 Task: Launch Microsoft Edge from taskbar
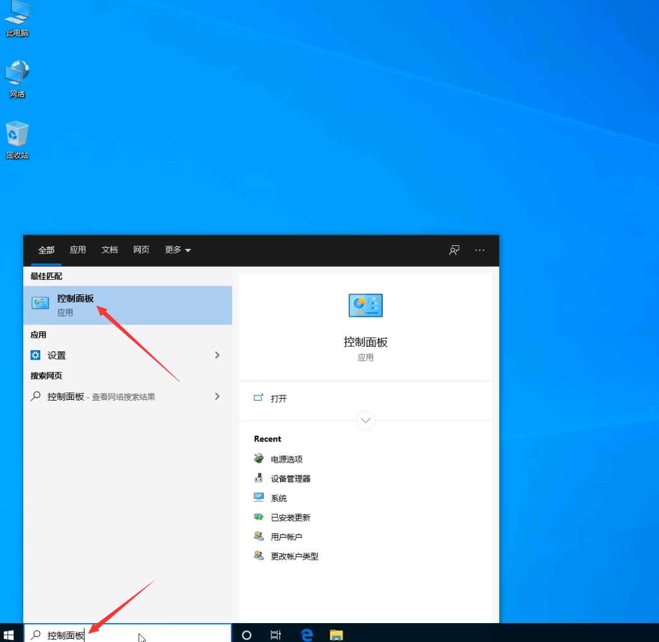point(307,635)
